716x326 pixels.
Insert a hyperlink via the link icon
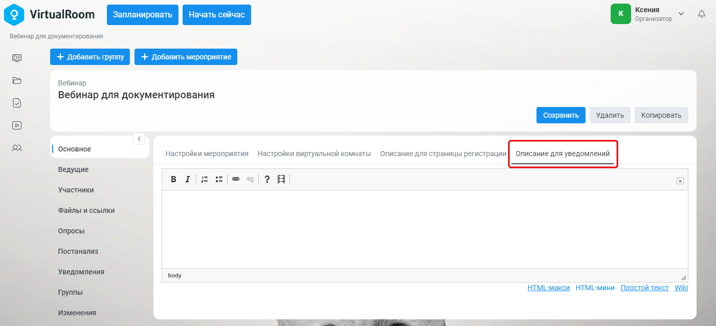(236, 179)
